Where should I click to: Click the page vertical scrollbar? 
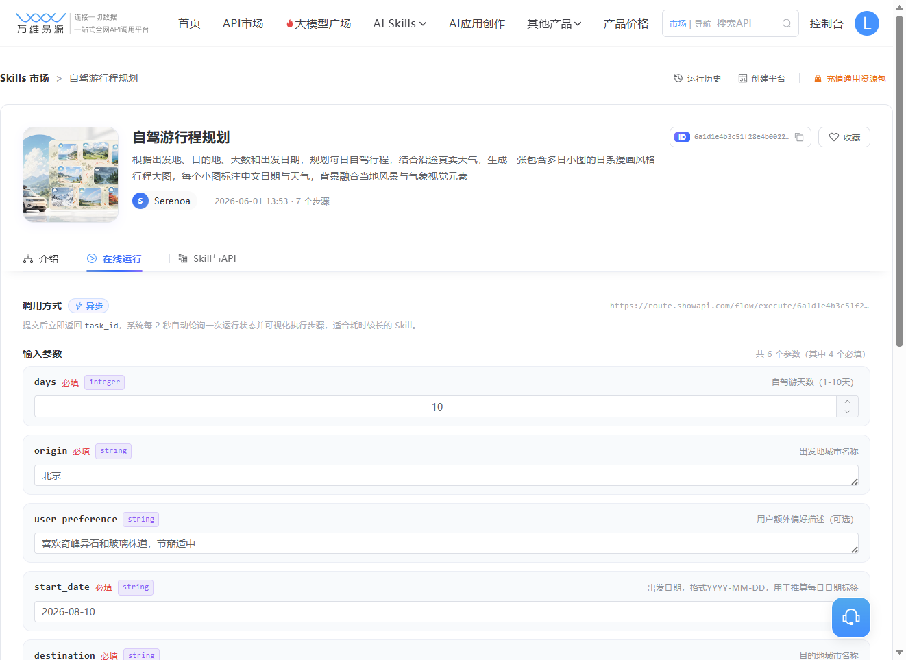tap(900, 182)
